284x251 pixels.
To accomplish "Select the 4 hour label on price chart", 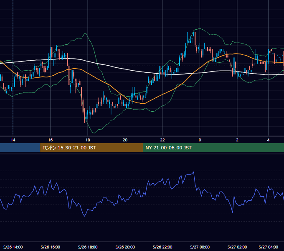I will pos(268,140).
